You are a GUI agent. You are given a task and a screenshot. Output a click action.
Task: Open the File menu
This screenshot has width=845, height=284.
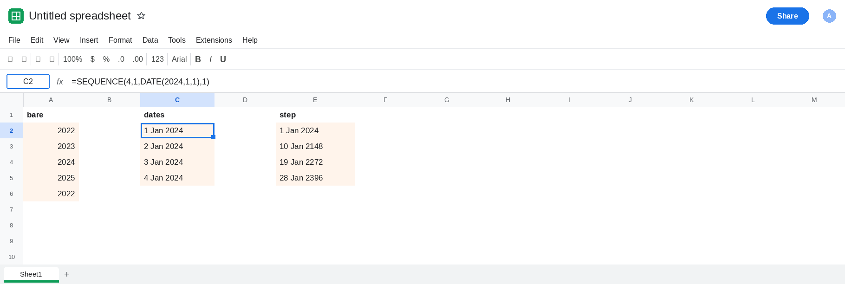click(14, 40)
